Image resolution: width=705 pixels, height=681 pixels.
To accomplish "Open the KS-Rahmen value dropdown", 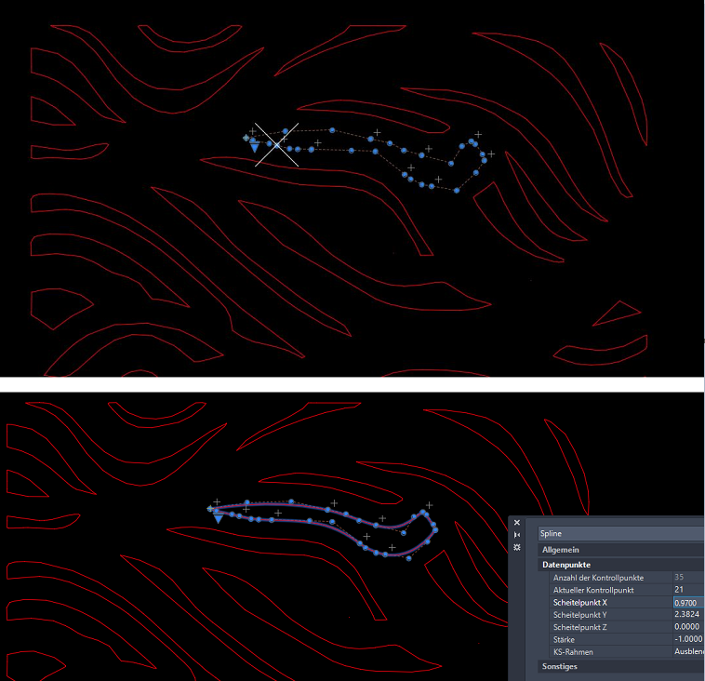I will (689, 651).
